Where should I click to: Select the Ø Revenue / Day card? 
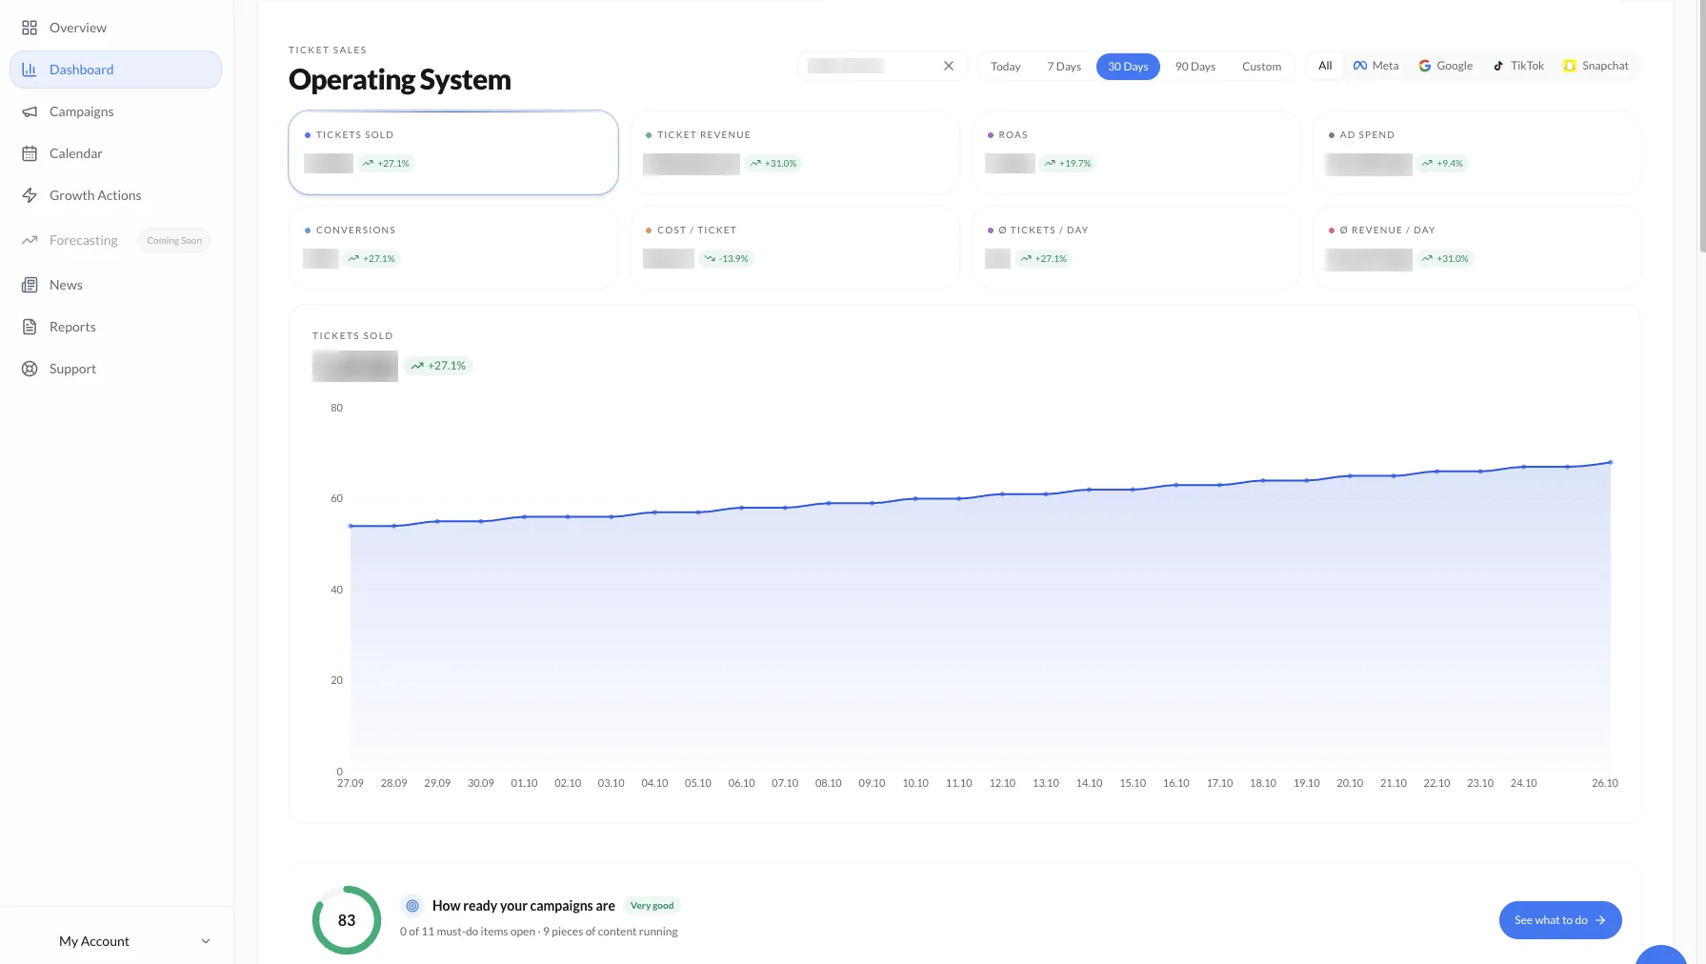(x=1476, y=248)
